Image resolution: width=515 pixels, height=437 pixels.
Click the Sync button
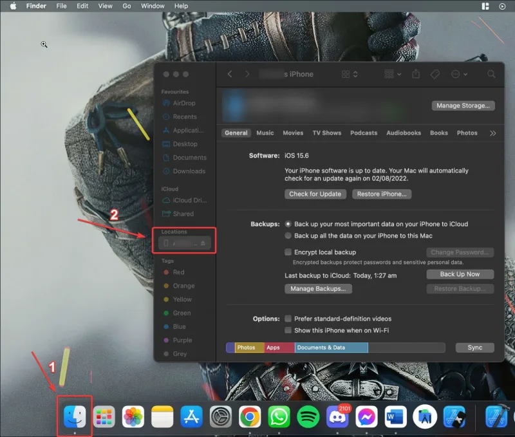(x=474, y=348)
